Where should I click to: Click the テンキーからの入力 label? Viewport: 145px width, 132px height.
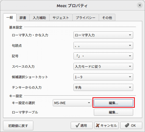[x=27, y=88]
